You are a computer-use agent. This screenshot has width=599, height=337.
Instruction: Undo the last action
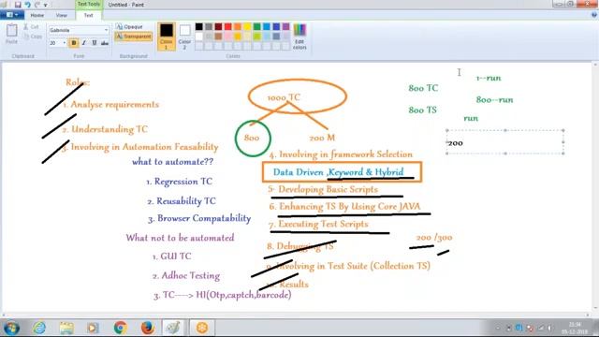coord(27,5)
